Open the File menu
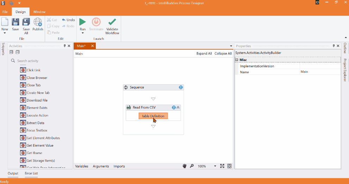The height and width of the screenshot is (184, 349). [5, 12]
